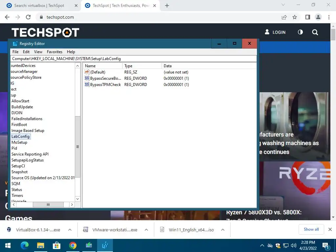Expand VMware-workstation download options

point(146,230)
